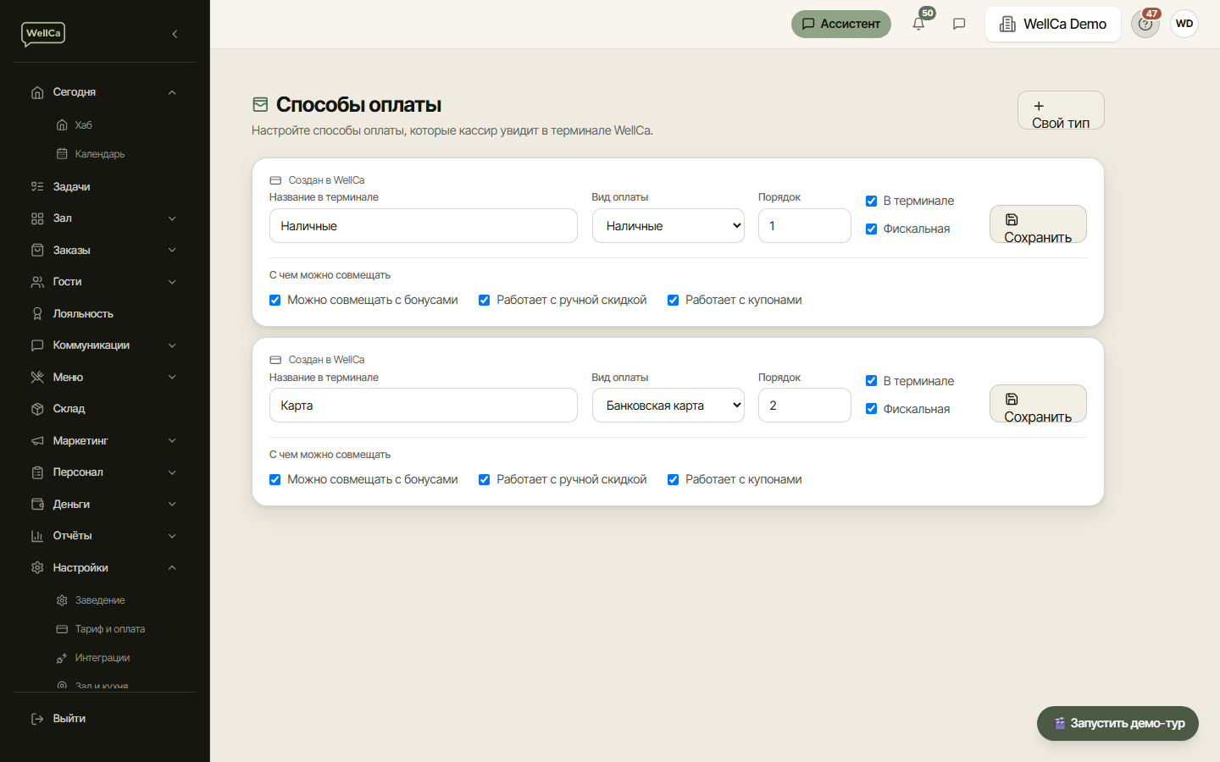Open Вид оплаты dropdown showing Наличные
Screen dimensions: 1220x762
pyautogui.click(x=668, y=226)
